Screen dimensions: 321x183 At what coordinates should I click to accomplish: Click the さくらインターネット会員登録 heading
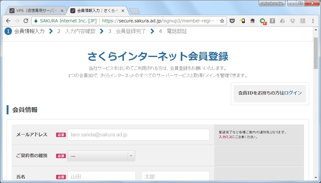pyautogui.click(x=158, y=56)
